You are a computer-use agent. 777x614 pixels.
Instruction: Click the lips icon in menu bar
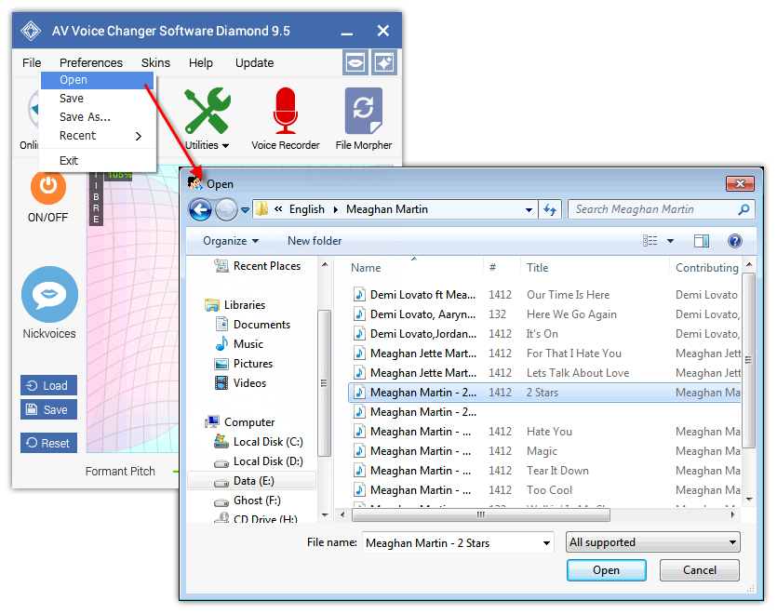coord(355,62)
